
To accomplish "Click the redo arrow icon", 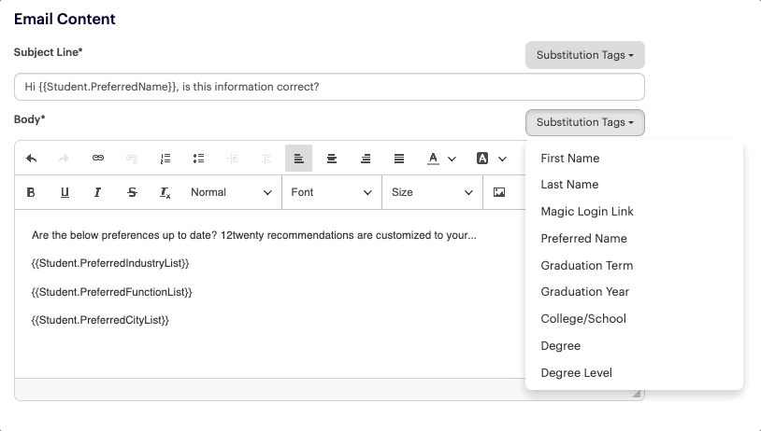I will coord(65,159).
